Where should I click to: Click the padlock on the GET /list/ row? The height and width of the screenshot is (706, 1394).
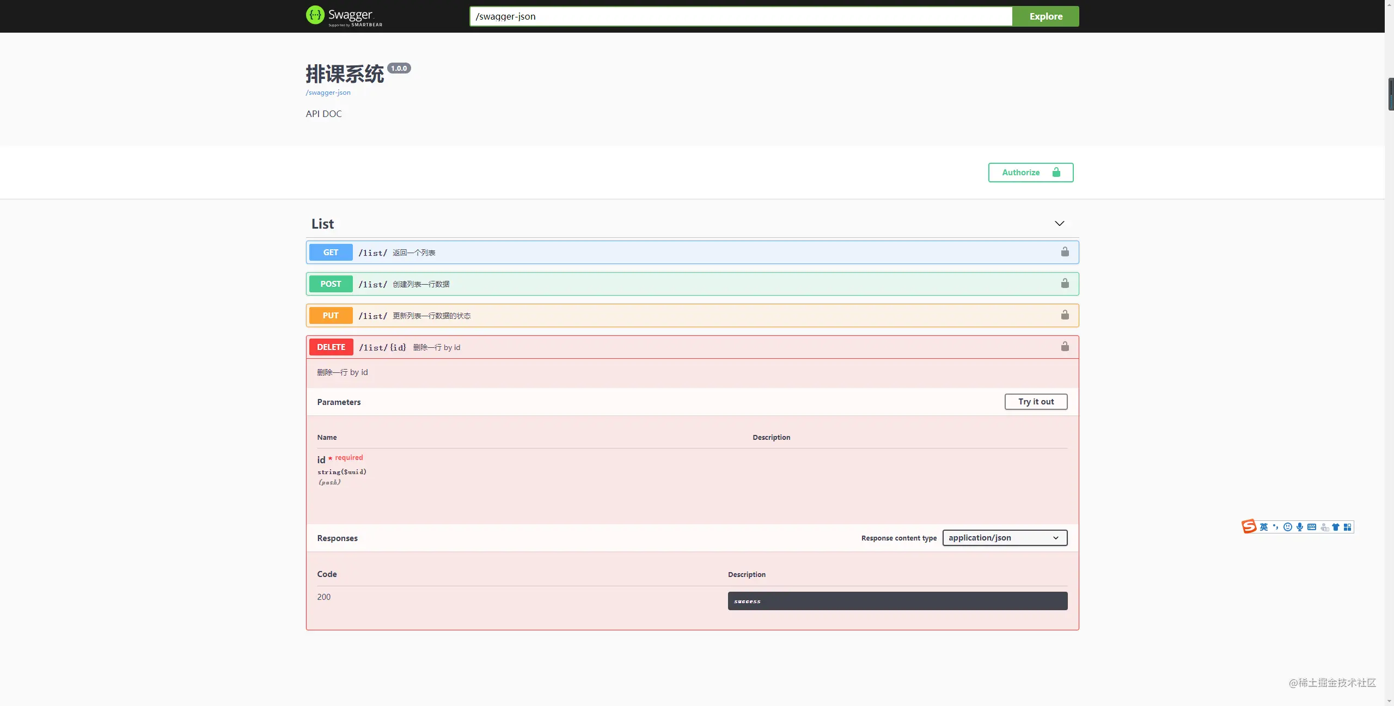click(1065, 251)
